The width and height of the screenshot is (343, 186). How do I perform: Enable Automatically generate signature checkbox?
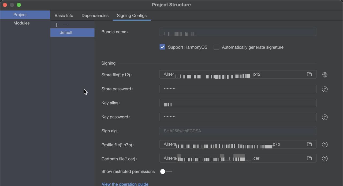click(x=217, y=47)
